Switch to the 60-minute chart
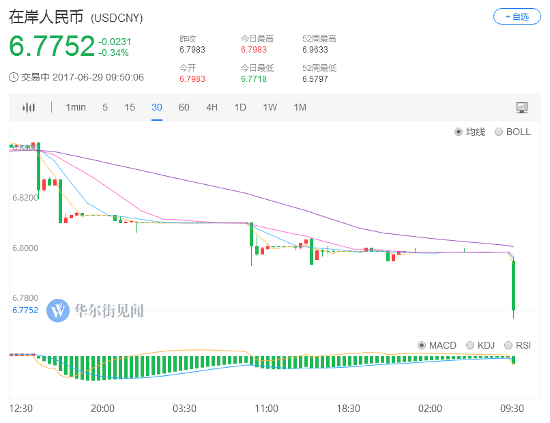550x423 pixels. coord(184,107)
